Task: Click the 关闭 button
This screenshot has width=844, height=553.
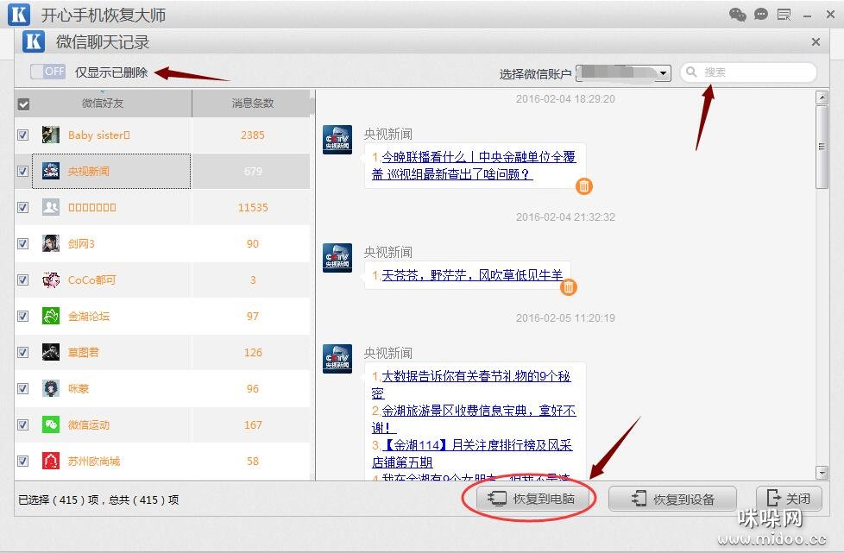Action: 789,499
